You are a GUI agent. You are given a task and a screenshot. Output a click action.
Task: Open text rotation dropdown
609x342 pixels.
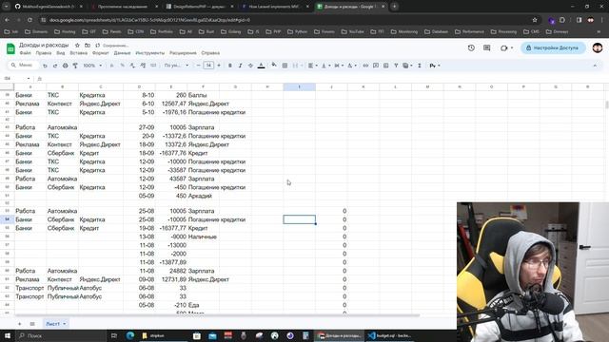(x=351, y=66)
